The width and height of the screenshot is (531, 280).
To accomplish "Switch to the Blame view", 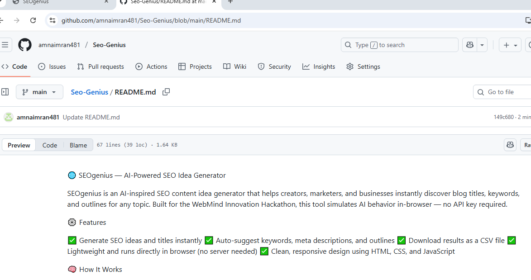I will [x=78, y=145].
